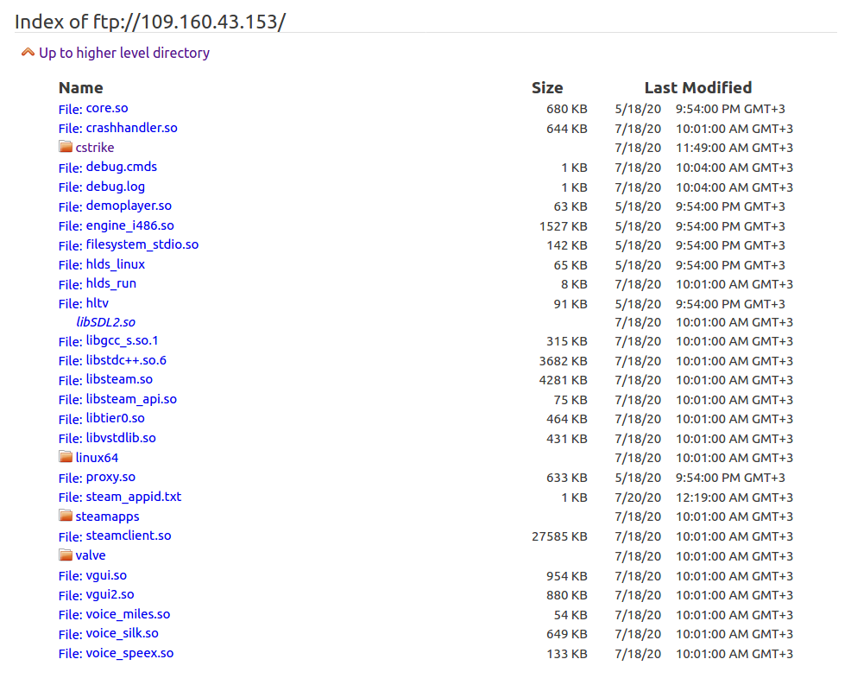Click the 880 KB size of vgui2.so
This screenshot has height=691, width=851.
tap(566, 595)
